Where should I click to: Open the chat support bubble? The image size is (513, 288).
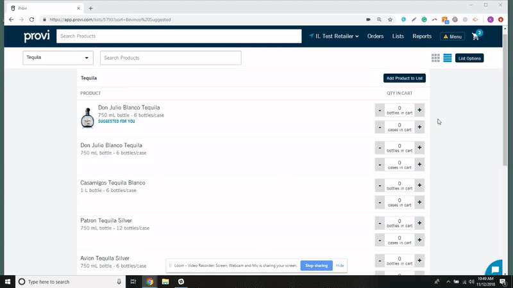coord(494,269)
